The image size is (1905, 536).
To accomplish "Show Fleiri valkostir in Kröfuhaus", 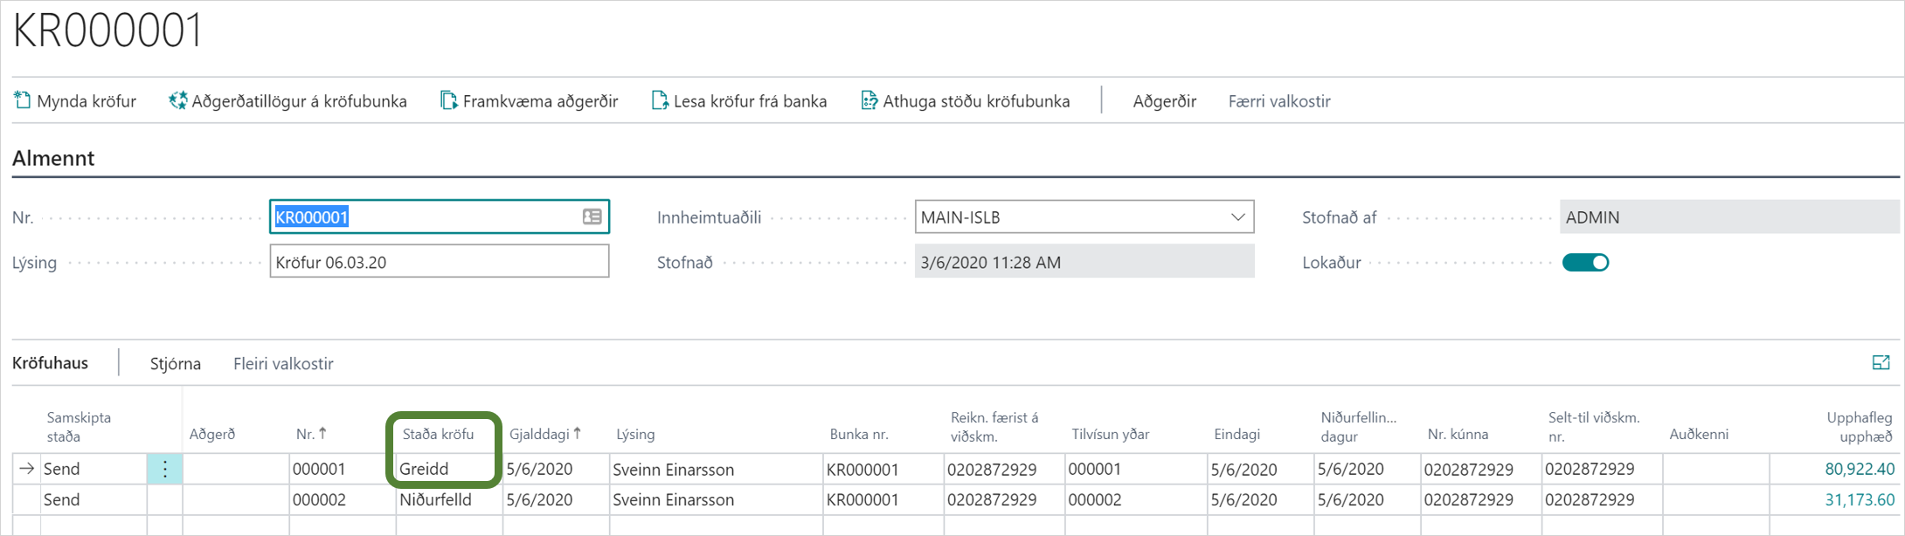I will (283, 364).
